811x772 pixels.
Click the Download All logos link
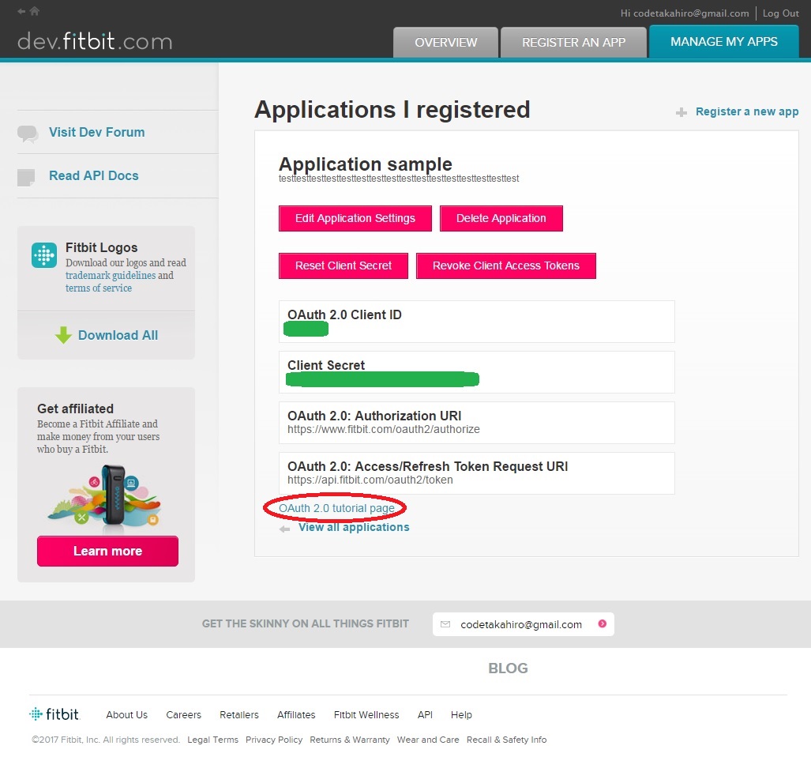tap(118, 335)
